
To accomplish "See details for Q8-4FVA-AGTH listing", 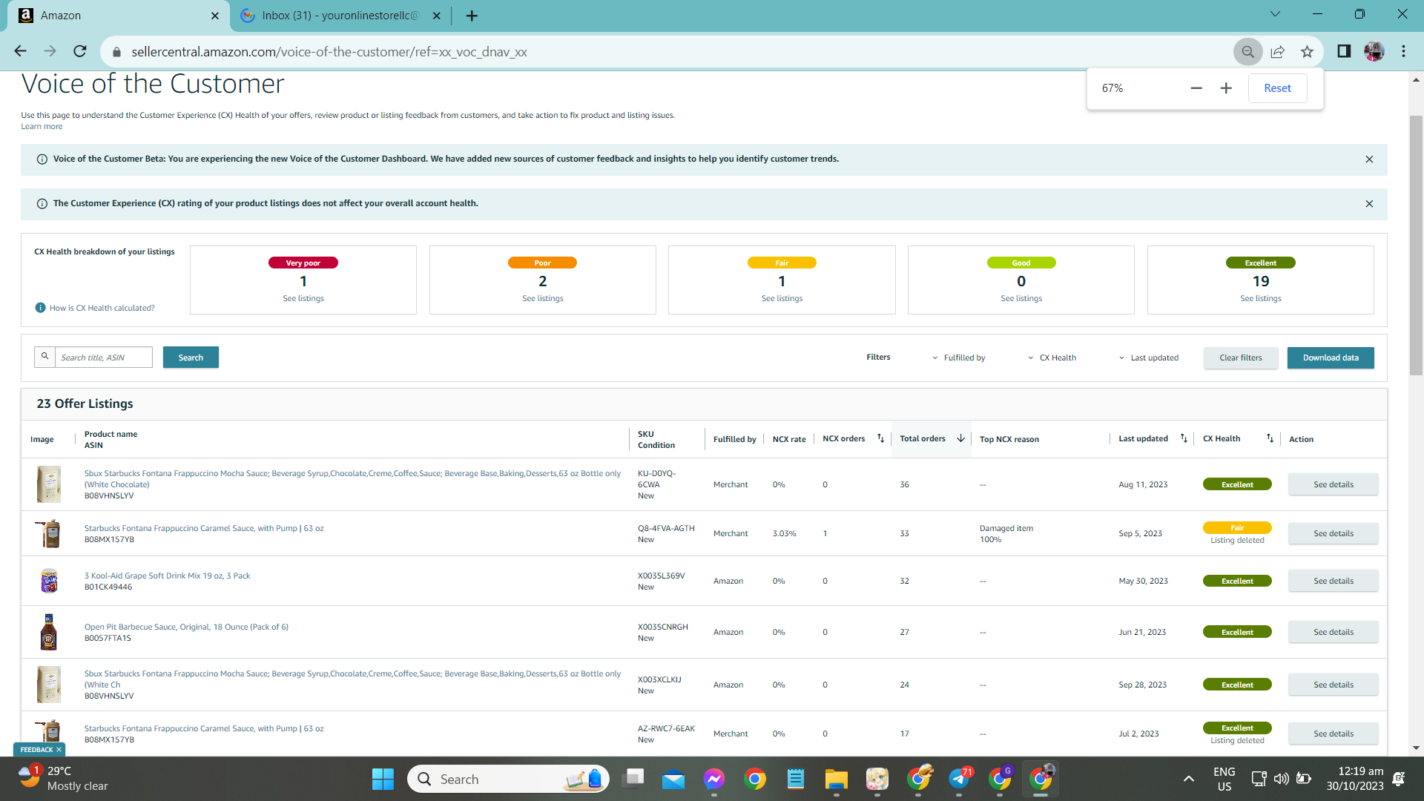I will coord(1333,533).
